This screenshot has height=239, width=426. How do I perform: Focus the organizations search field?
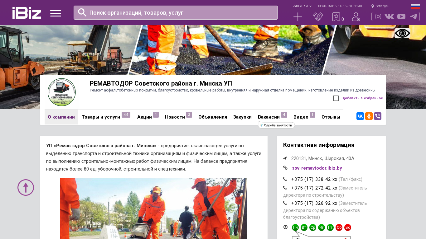(x=176, y=12)
